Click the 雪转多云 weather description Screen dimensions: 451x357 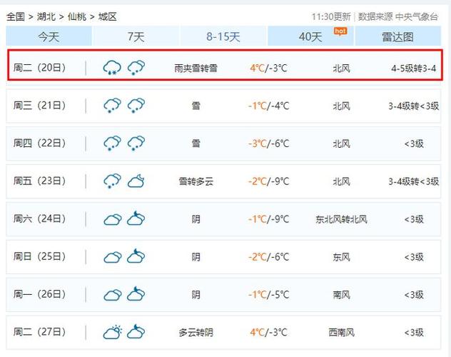click(x=196, y=181)
